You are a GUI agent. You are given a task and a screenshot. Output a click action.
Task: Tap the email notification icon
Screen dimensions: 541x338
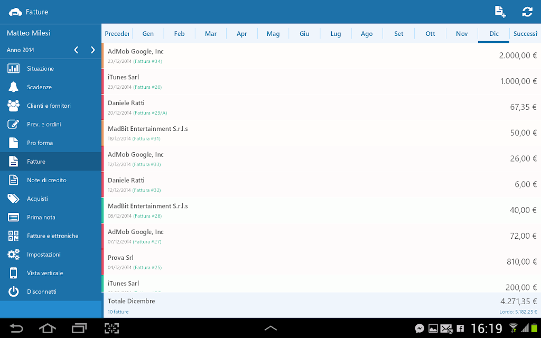(446, 328)
